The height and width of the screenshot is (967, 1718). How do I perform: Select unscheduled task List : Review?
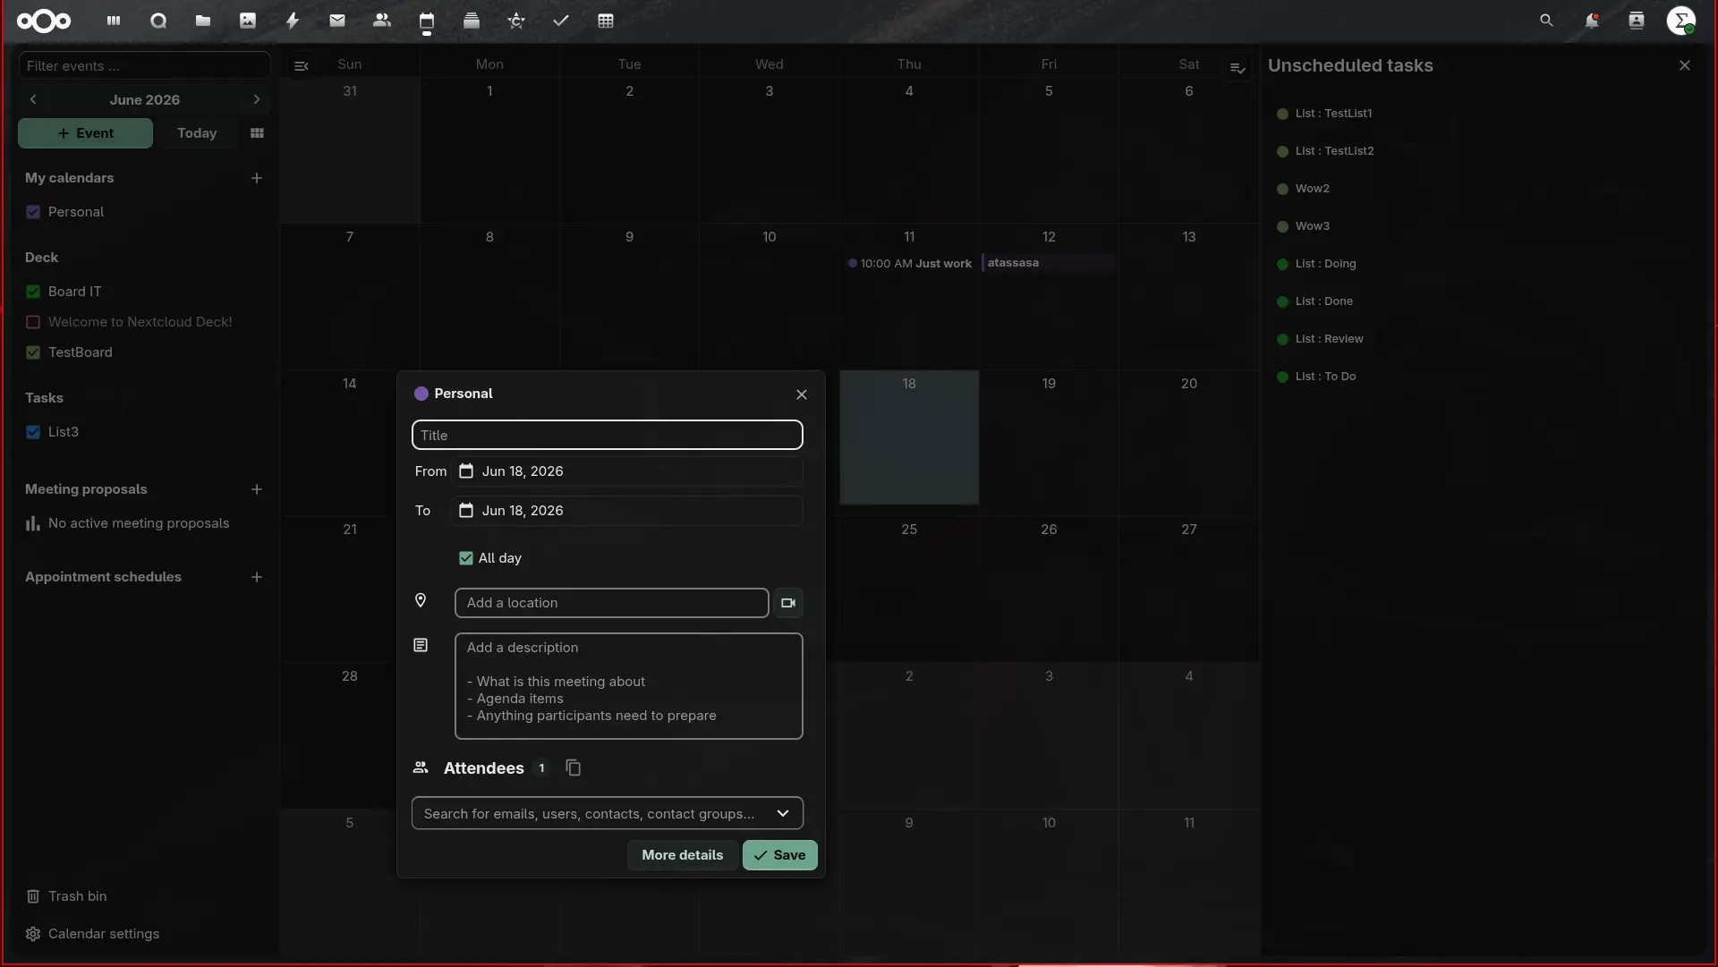coord(1329,339)
